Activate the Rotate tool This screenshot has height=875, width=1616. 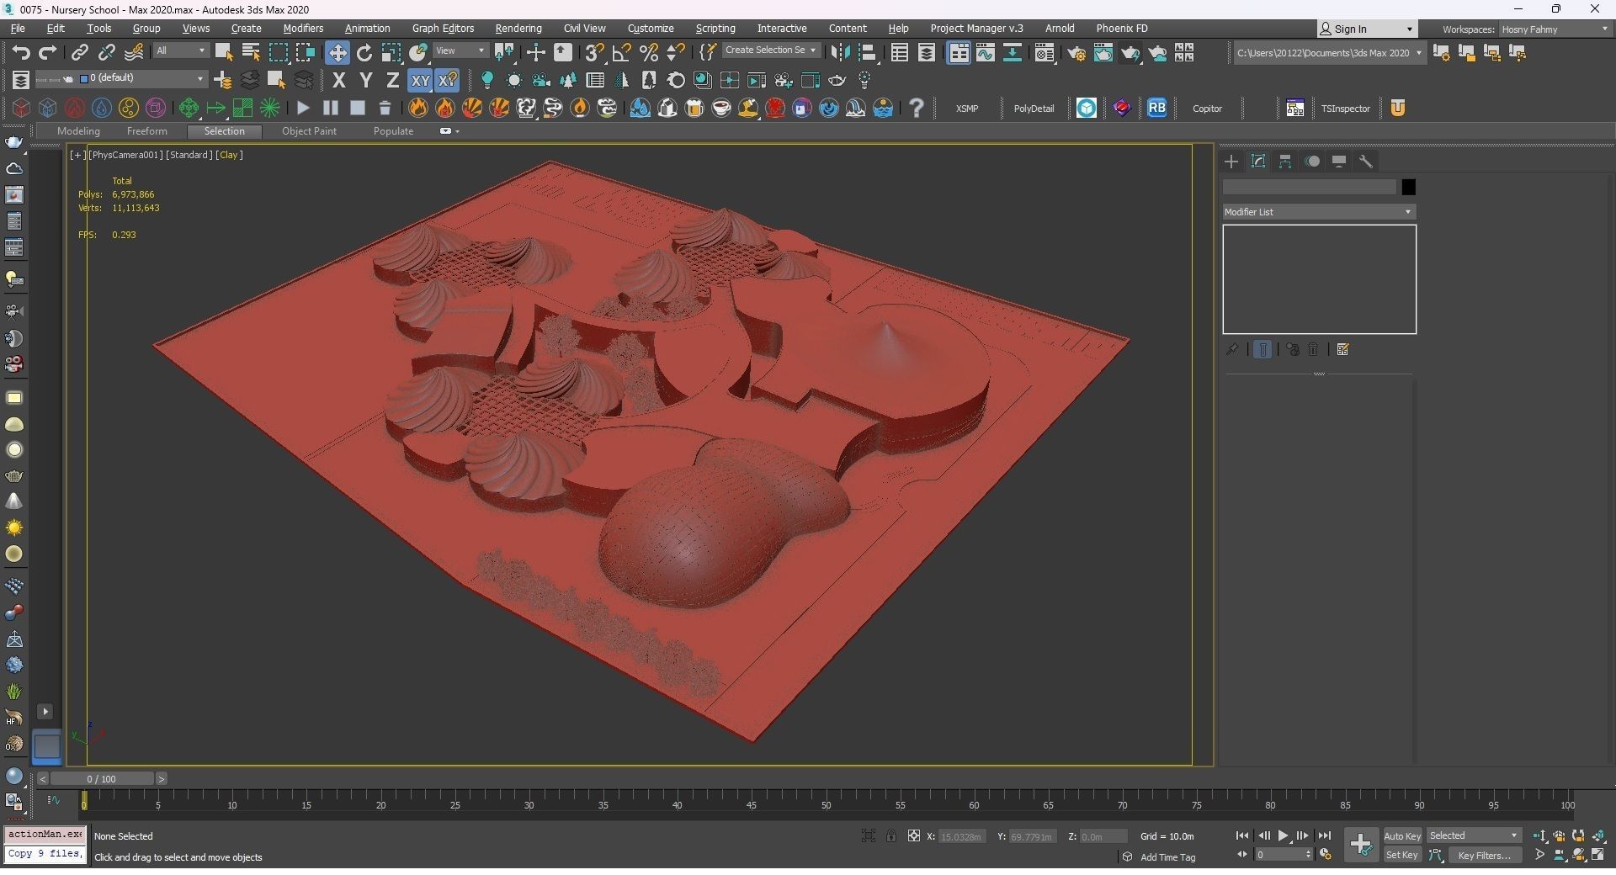[x=364, y=53]
